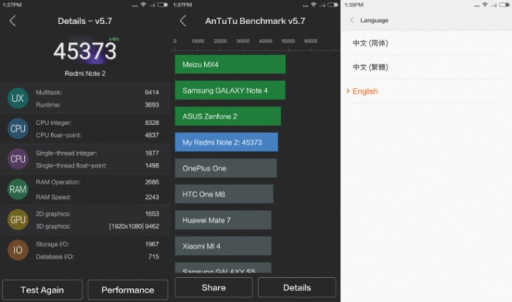Tap the orange IO icon

18,250
